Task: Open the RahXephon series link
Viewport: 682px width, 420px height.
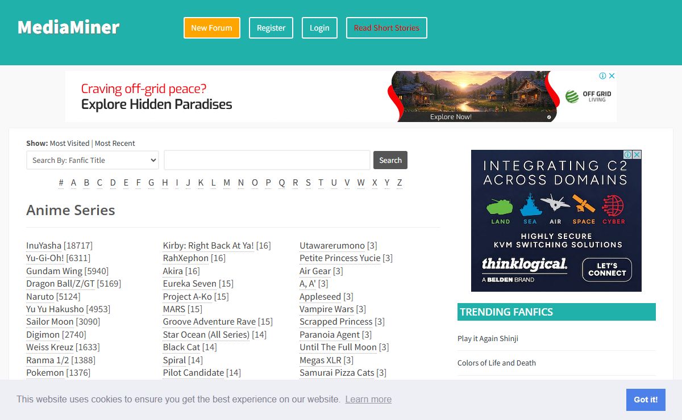Action: point(186,258)
